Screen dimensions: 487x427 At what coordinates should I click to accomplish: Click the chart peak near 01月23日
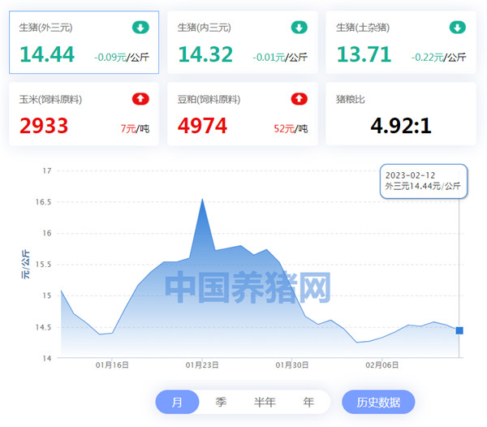click(202, 200)
